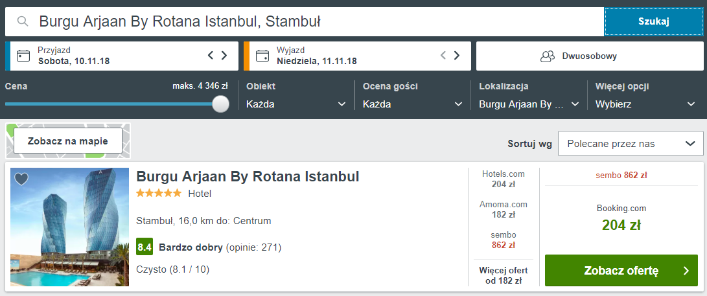This screenshot has height=296, width=707.
Task: Expand the Obiekt filter dropdown
Action: [x=296, y=104]
